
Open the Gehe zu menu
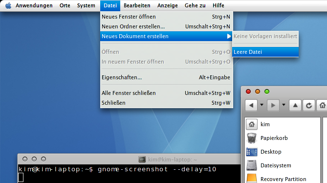[x=195, y=6]
